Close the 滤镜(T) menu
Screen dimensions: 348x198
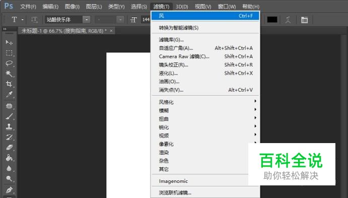click(161, 7)
